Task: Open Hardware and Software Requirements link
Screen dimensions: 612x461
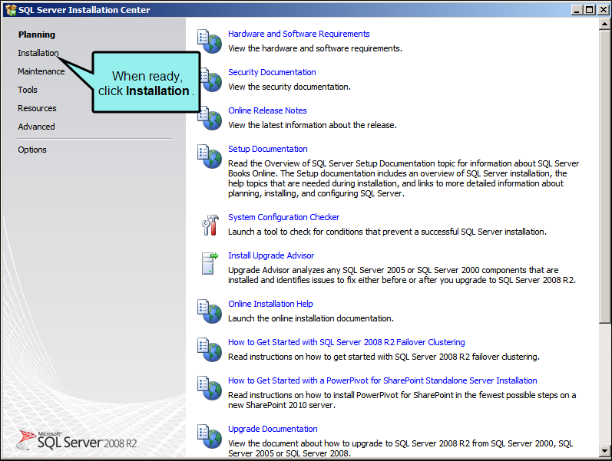Action: coord(299,34)
